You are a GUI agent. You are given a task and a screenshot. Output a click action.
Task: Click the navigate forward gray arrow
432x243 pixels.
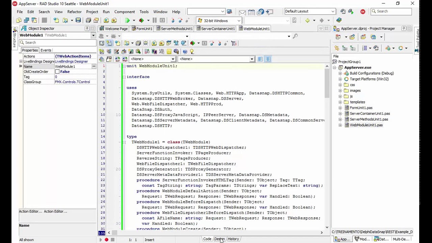pos(322,21)
